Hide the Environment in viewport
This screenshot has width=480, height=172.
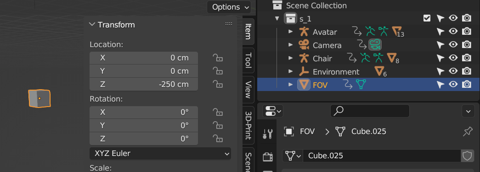[x=453, y=71]
